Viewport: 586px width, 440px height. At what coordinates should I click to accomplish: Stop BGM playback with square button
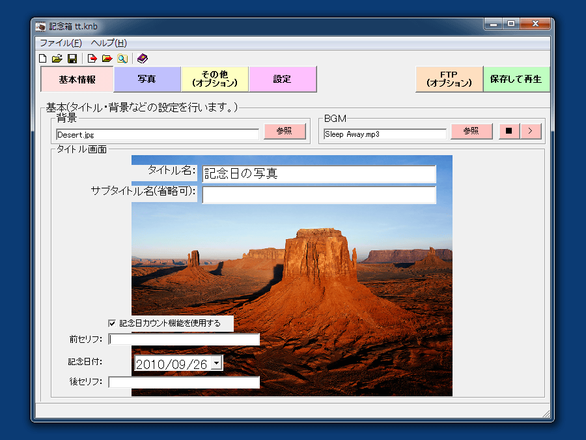pyautogui.click(x=509, y=131)
